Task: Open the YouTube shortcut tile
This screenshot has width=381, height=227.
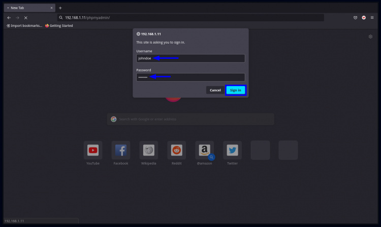Action: tap(93, 150)
